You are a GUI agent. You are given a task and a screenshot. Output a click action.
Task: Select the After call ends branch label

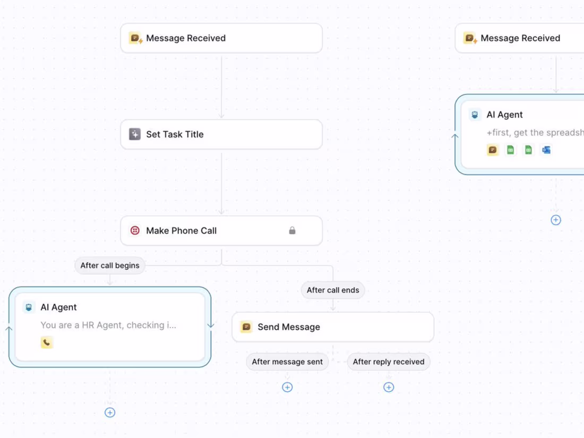point(333,290)
